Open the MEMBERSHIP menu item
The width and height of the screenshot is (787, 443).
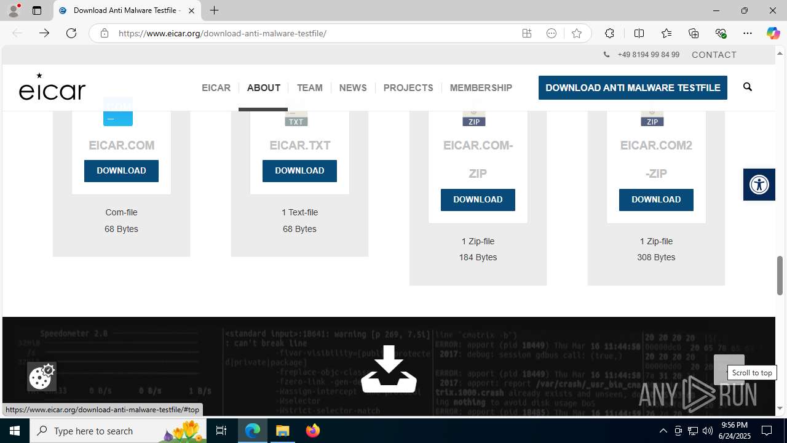point(481,88)
